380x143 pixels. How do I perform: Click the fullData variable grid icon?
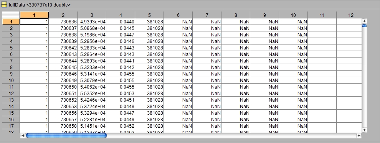pos(4,5)
